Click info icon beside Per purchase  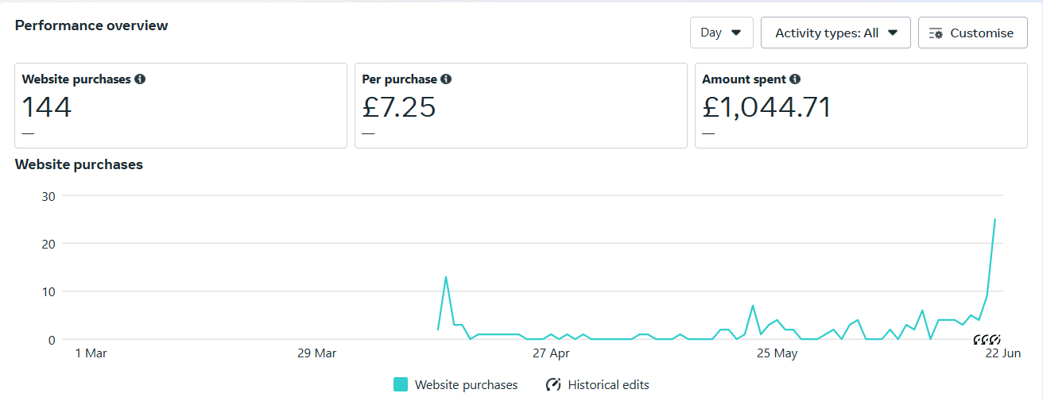pos(446,79)
